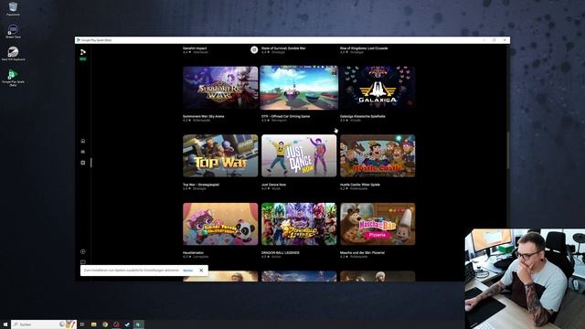This screenshot has width=585, height=329.
Task: Open Summoners War game thumbnail
Action: pyautogui.click(x=220, y=88)
